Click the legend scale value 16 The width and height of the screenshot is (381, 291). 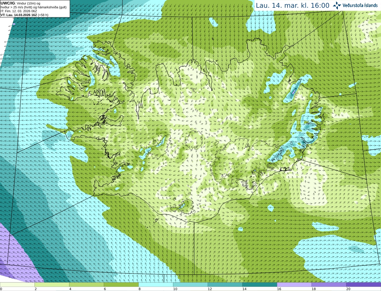[279, 289]
